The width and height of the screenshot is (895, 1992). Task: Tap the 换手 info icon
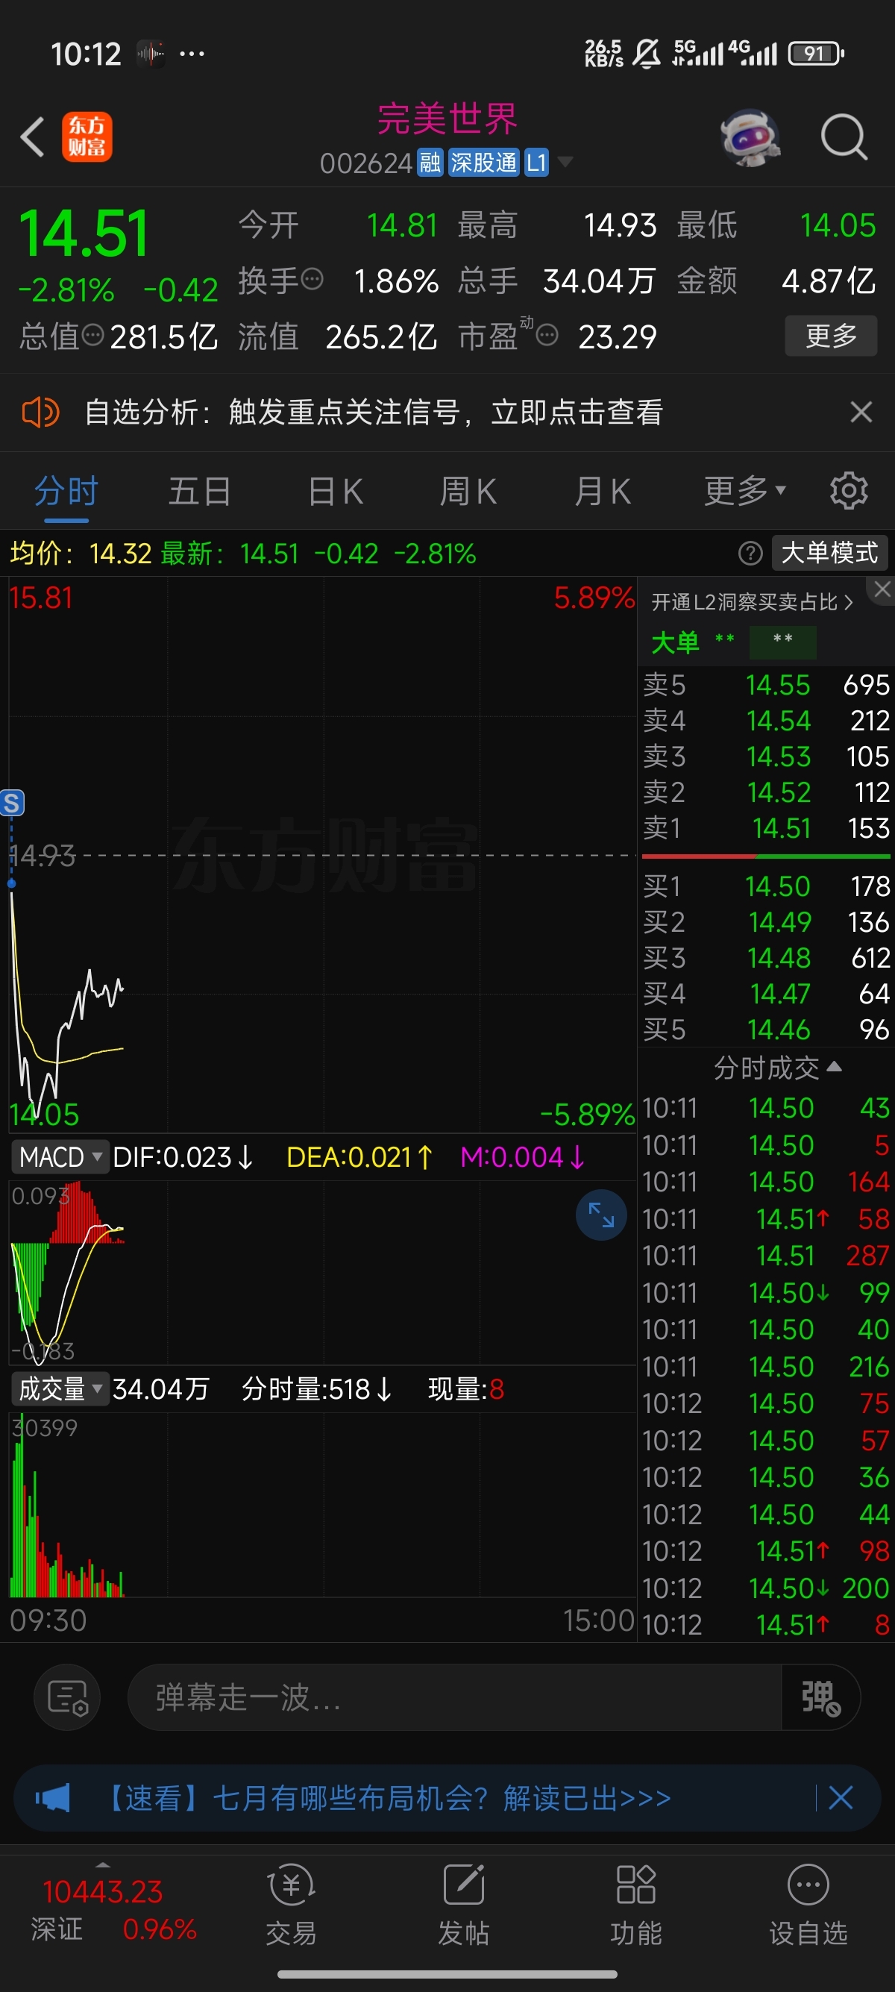[313, 279]
